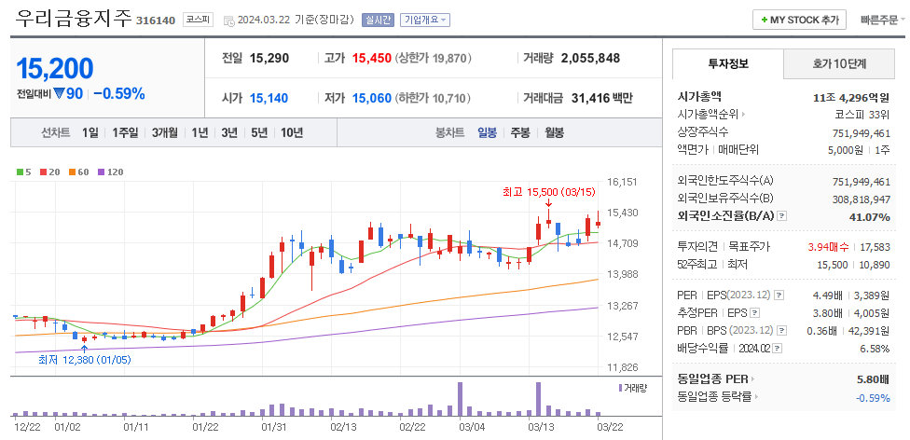Screen dimensions: 910x440
Task: Open the 빠른주문 dropdown
Action: 883,20
